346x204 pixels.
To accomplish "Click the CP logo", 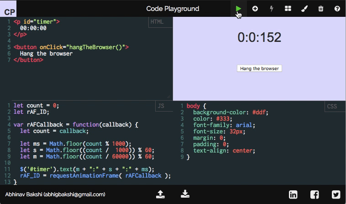I will [x=8, y=9].
